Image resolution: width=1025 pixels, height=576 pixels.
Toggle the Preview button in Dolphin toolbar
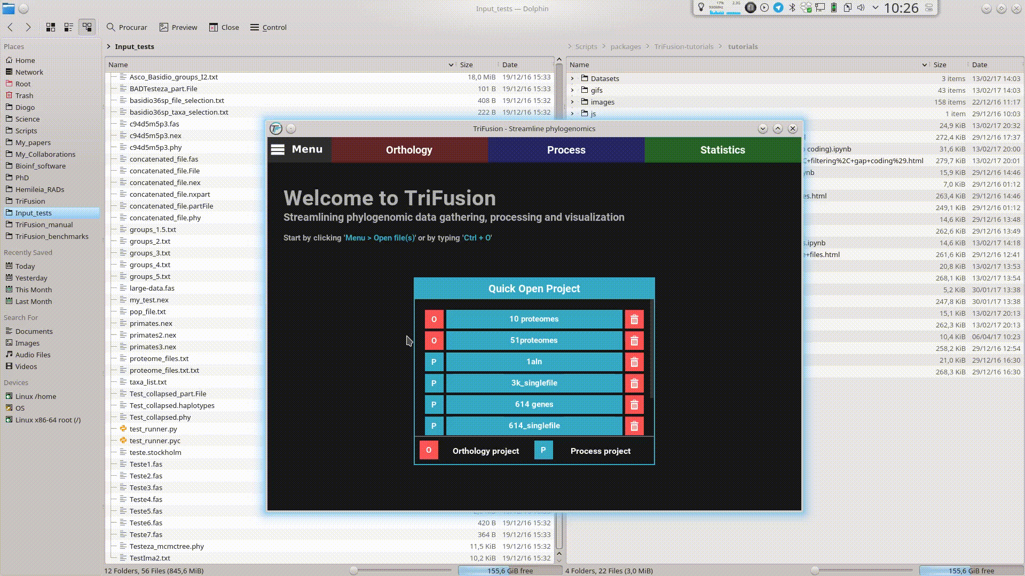[x=178, y=27]
